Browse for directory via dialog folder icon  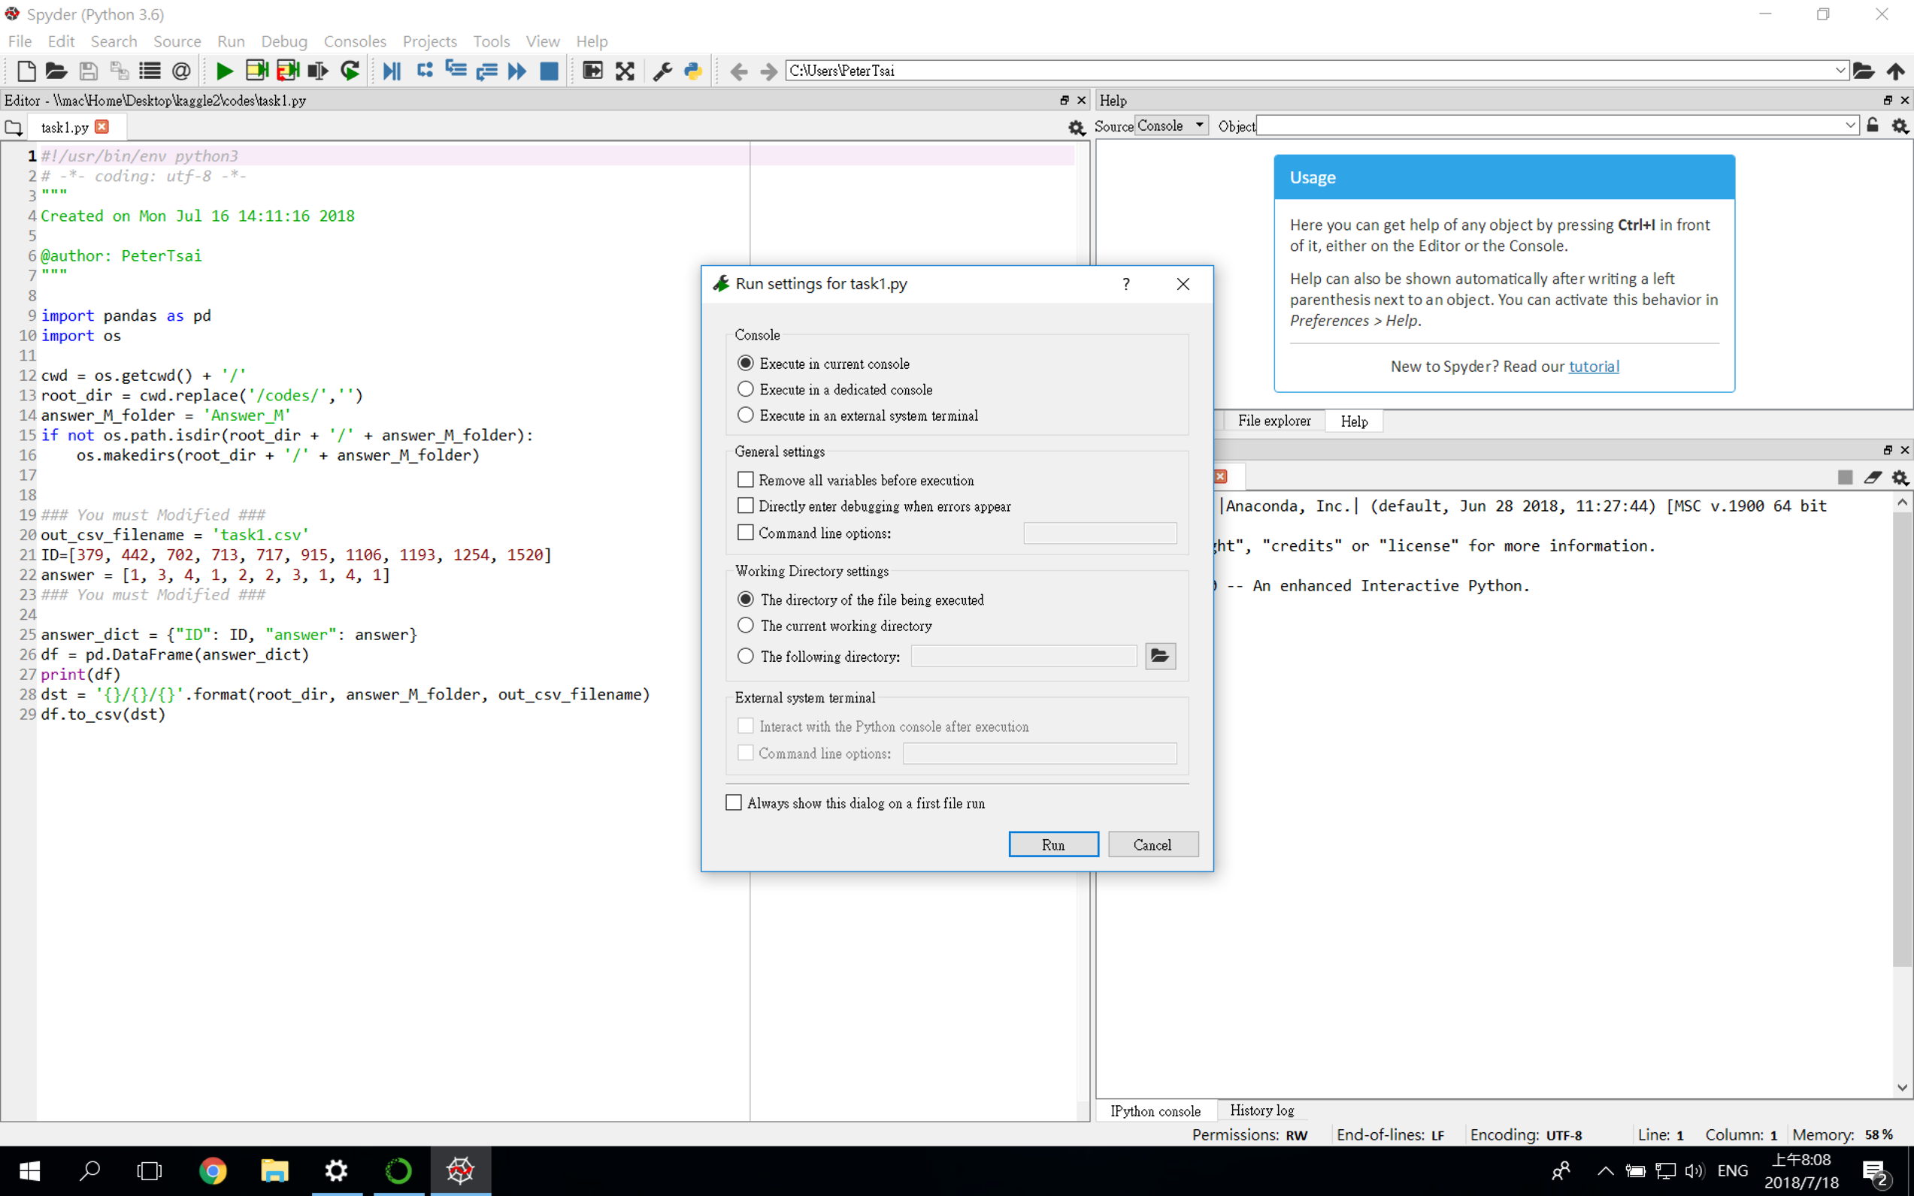1160,656
